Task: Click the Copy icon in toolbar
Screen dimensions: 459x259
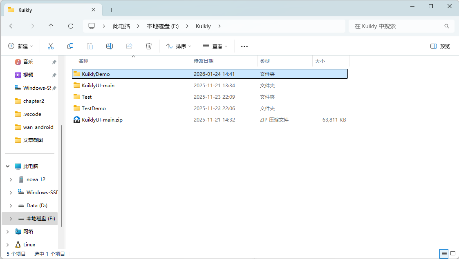Action: [x=70, y=46]
